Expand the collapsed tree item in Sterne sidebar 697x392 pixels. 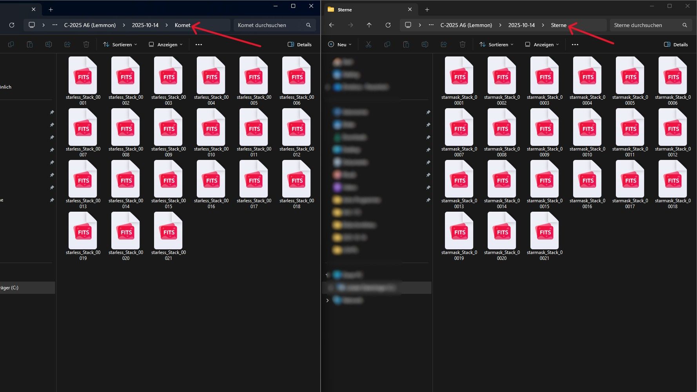coord(327,300)
